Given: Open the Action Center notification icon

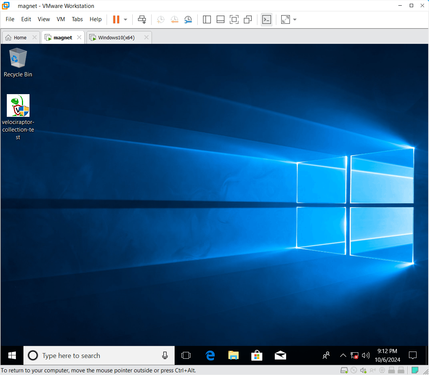Looking at the screenshot, I should 413,356.
